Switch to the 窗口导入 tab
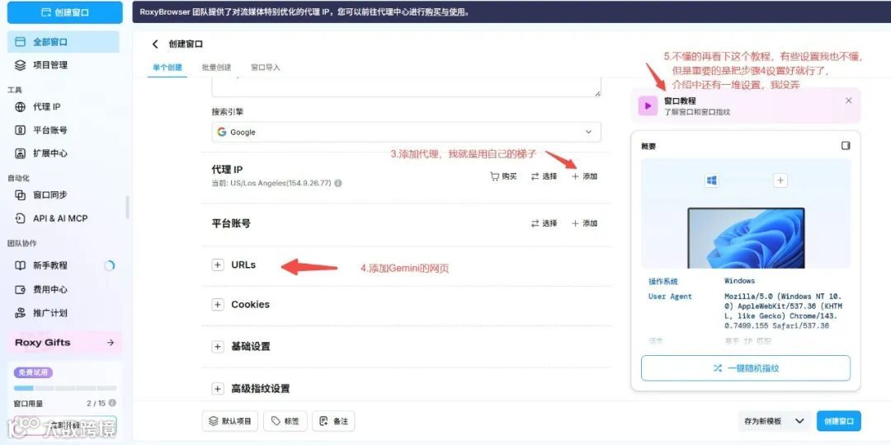Screen dimensions: 891x445 click(266, 67)
